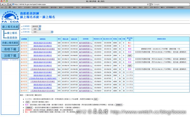The width and height of the screenshot is (190, 117).
Task: Open course name link for class 964
Action: pos(42,69)
